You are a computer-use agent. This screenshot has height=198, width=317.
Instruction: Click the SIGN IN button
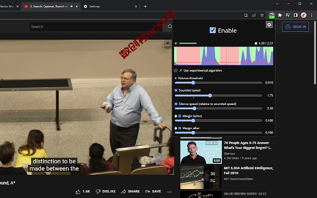point(295,27)
